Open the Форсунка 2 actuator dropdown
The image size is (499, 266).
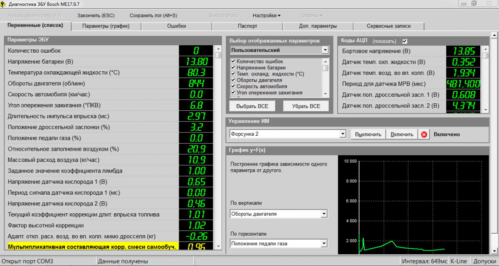[343, 134]
